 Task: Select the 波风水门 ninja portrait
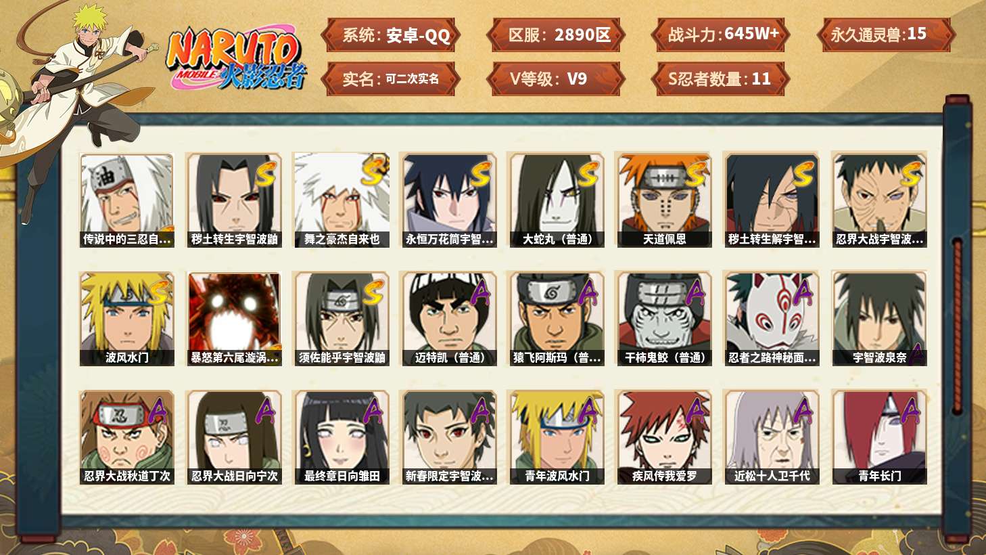point(126,319)
